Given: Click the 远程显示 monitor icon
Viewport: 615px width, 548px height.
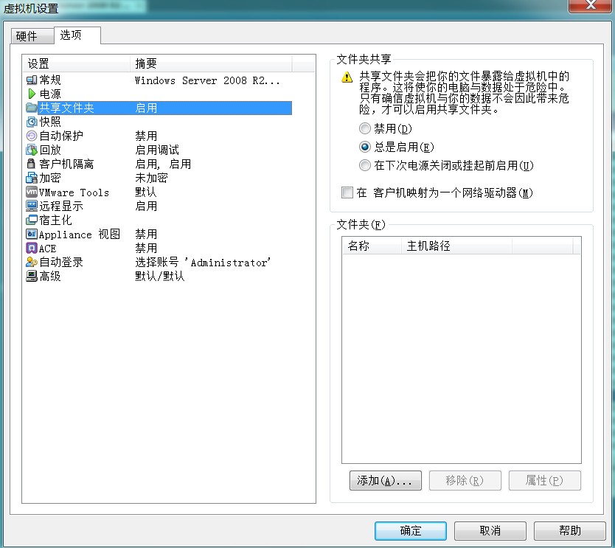Looking at the screenshot, I should [x=32, y=206].
